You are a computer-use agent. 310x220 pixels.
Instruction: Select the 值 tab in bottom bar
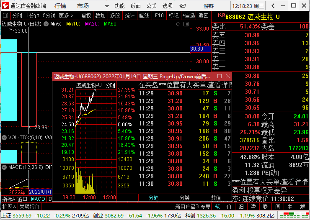(x=277, y=207)
